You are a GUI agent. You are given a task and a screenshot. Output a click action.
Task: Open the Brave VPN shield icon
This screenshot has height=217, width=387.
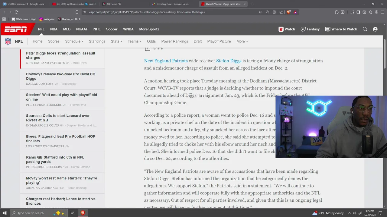[x=376, y=12]
